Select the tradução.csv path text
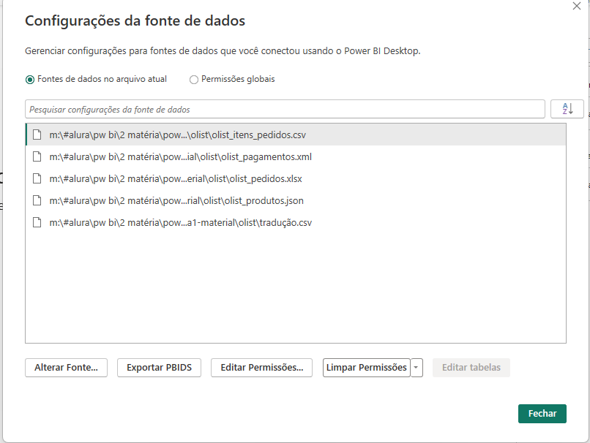Image resolution: width=590 pixels, height=443 pixels. click(x=181, y=223)
